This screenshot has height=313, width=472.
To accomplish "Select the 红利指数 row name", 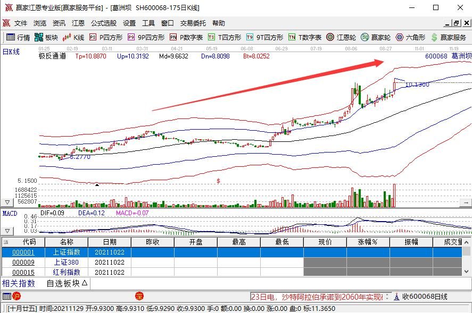I will (x=67, y=273).
